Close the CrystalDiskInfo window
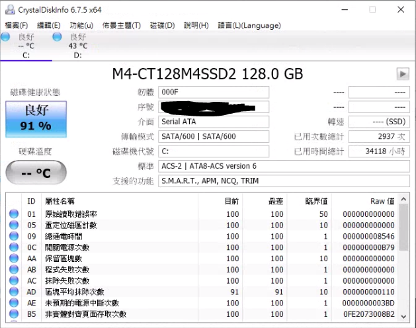This screenshot has height=328, width=416. click(x=401, y=10)
